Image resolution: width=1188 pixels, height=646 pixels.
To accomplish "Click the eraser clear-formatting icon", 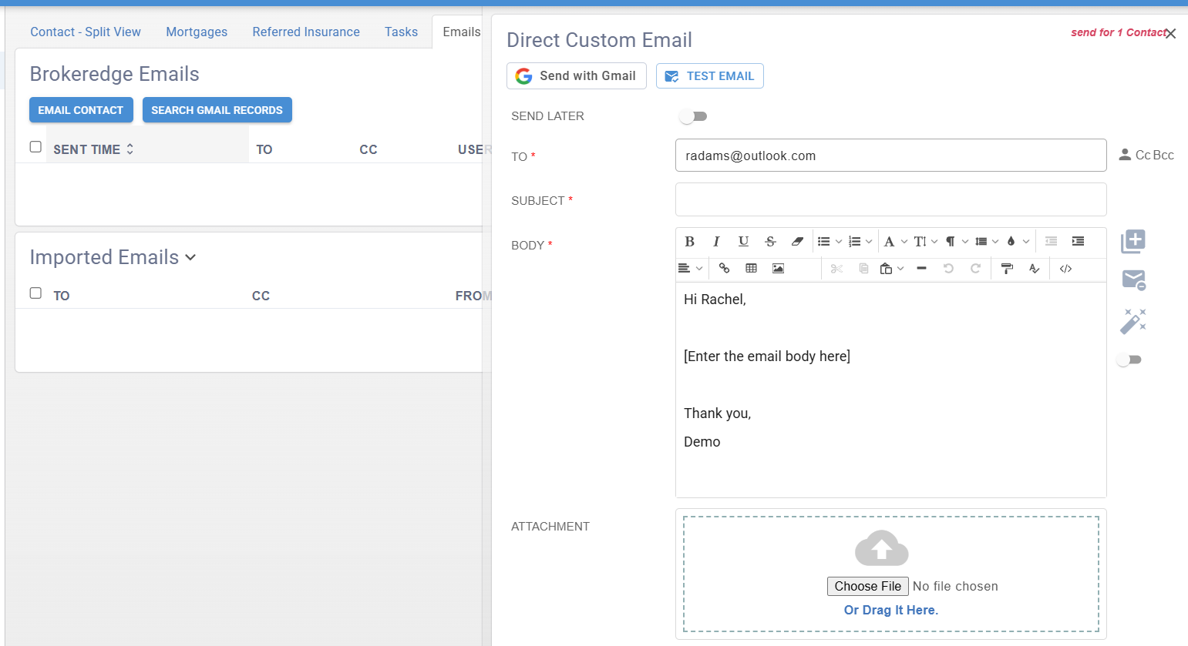I will [797, 241].
